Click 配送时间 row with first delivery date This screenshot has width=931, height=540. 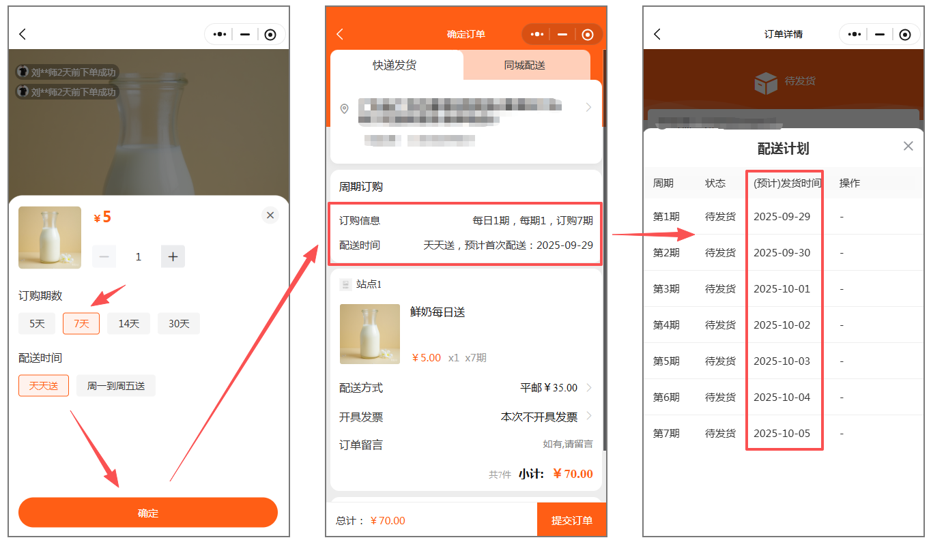coord(466,245)
